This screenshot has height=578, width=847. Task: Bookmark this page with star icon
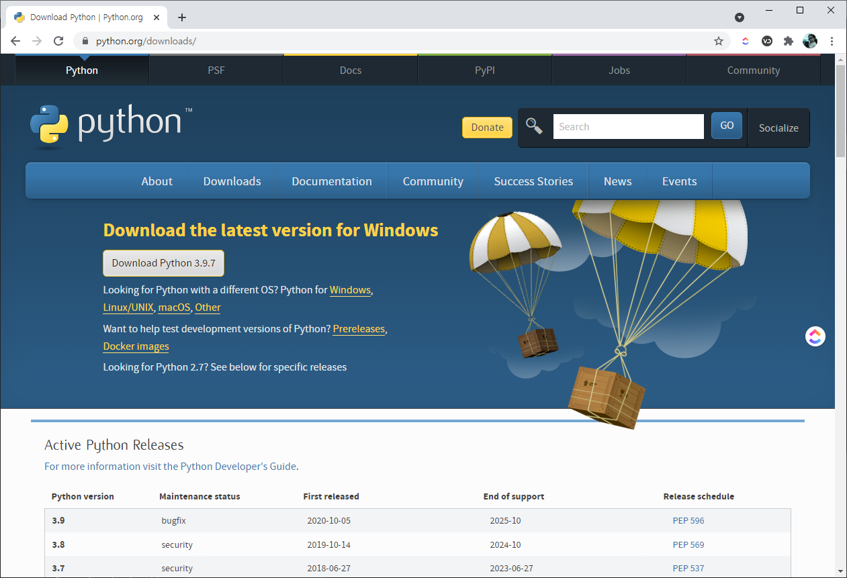719,41
